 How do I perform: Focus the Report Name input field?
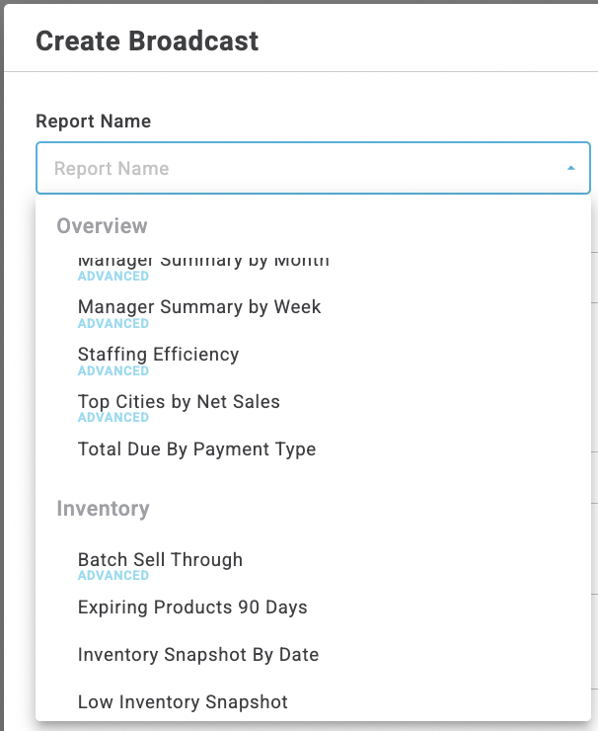tap(296, 169)
